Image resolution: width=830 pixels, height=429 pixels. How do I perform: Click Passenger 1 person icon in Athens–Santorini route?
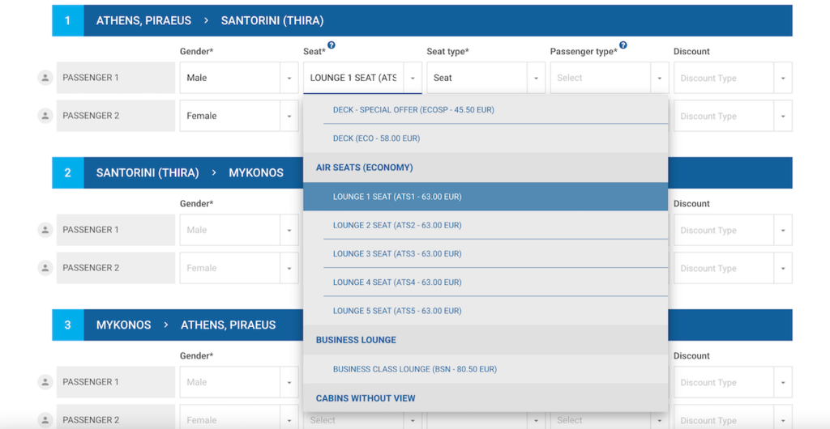pos(45,78)
